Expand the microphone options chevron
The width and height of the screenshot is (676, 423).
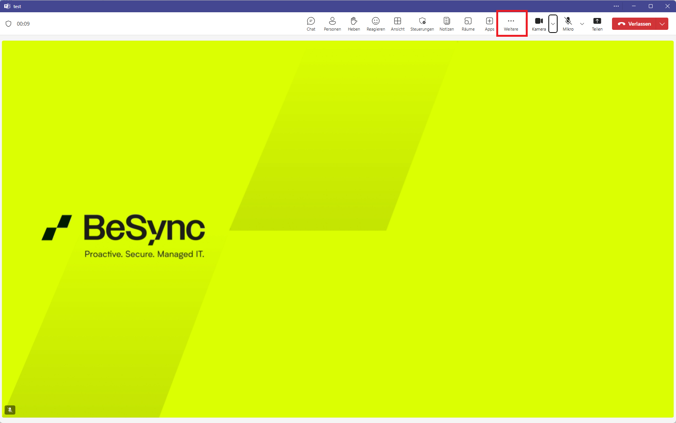click(582, 23)
